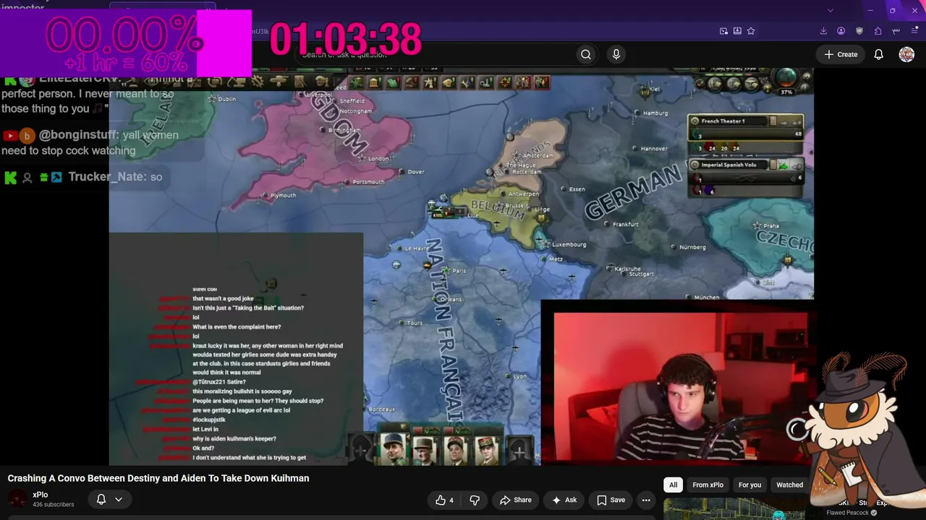Click London on the game map
This screenshot has height=520, width=926.
pyautogui.click(x=378, y=159)
